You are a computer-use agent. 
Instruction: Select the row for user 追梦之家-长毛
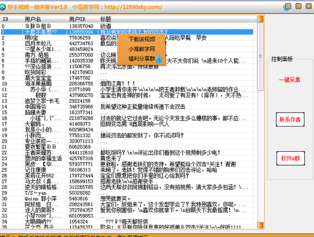(127, 101)
